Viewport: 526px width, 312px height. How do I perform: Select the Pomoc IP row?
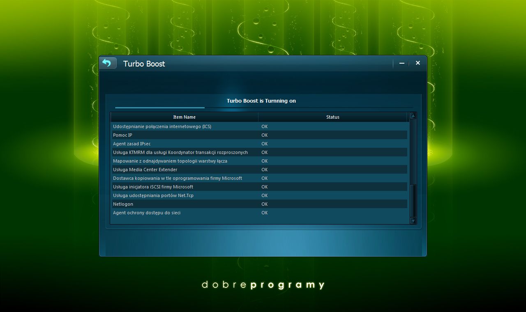click(x=259, y=135)
